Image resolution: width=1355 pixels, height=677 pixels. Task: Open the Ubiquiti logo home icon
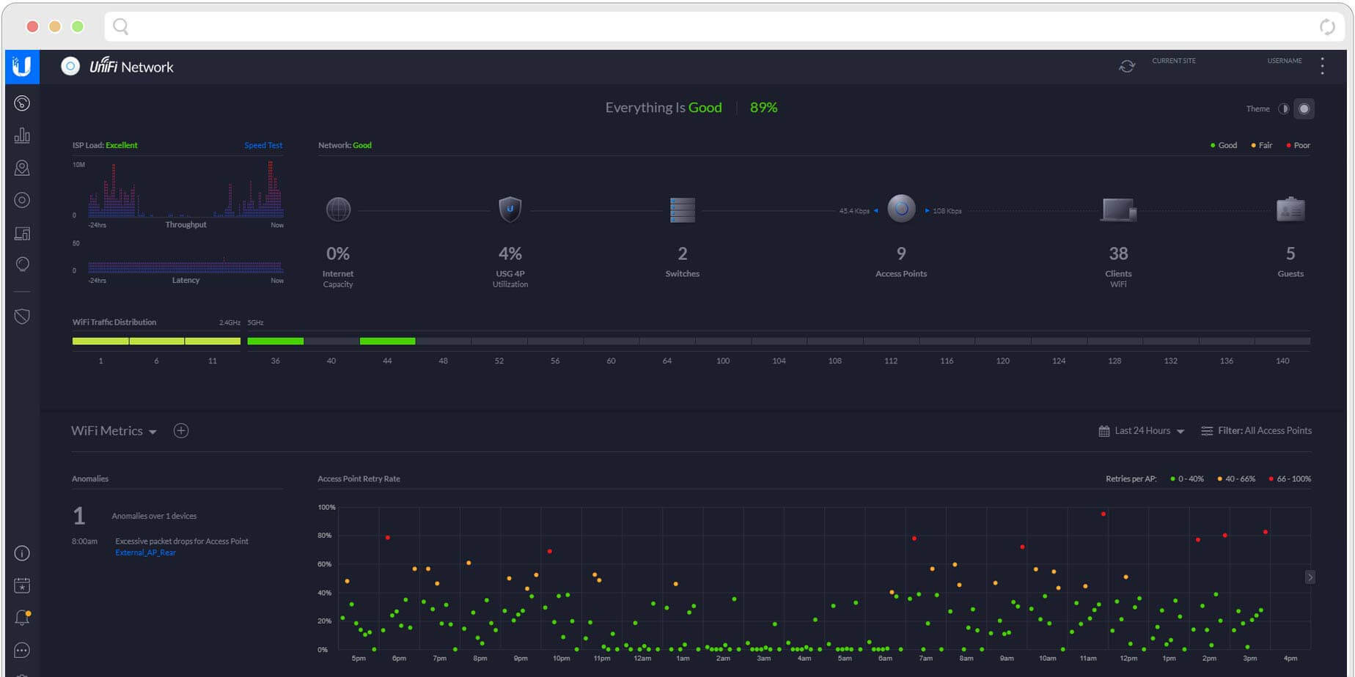click(22, 67)
